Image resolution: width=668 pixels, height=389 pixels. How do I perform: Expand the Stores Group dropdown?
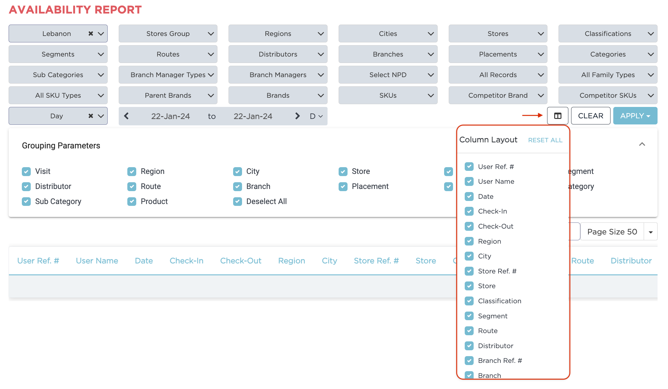(x=168, y=33)
